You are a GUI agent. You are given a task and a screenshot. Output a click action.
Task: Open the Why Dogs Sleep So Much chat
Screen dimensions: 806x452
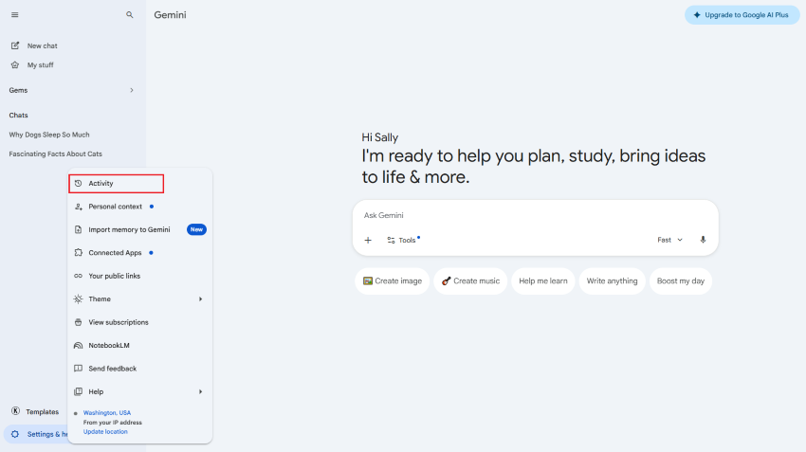(49, 135)
